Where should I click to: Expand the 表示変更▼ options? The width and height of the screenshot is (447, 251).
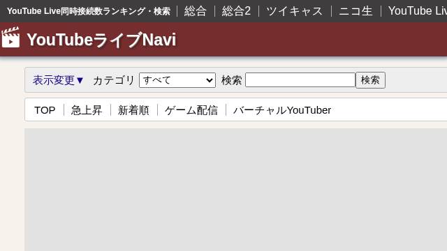[x=58, y=80]
